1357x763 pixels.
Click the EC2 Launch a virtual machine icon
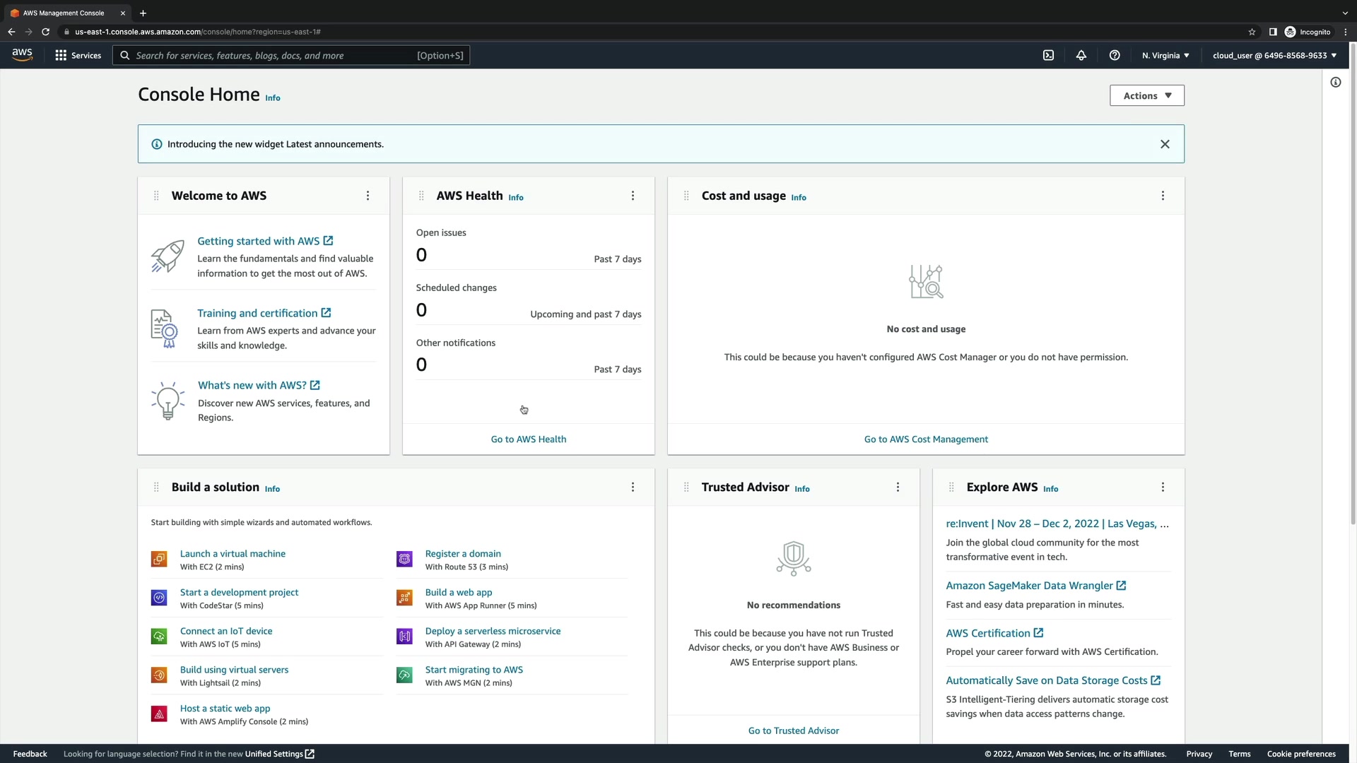[x=159, y=560]
